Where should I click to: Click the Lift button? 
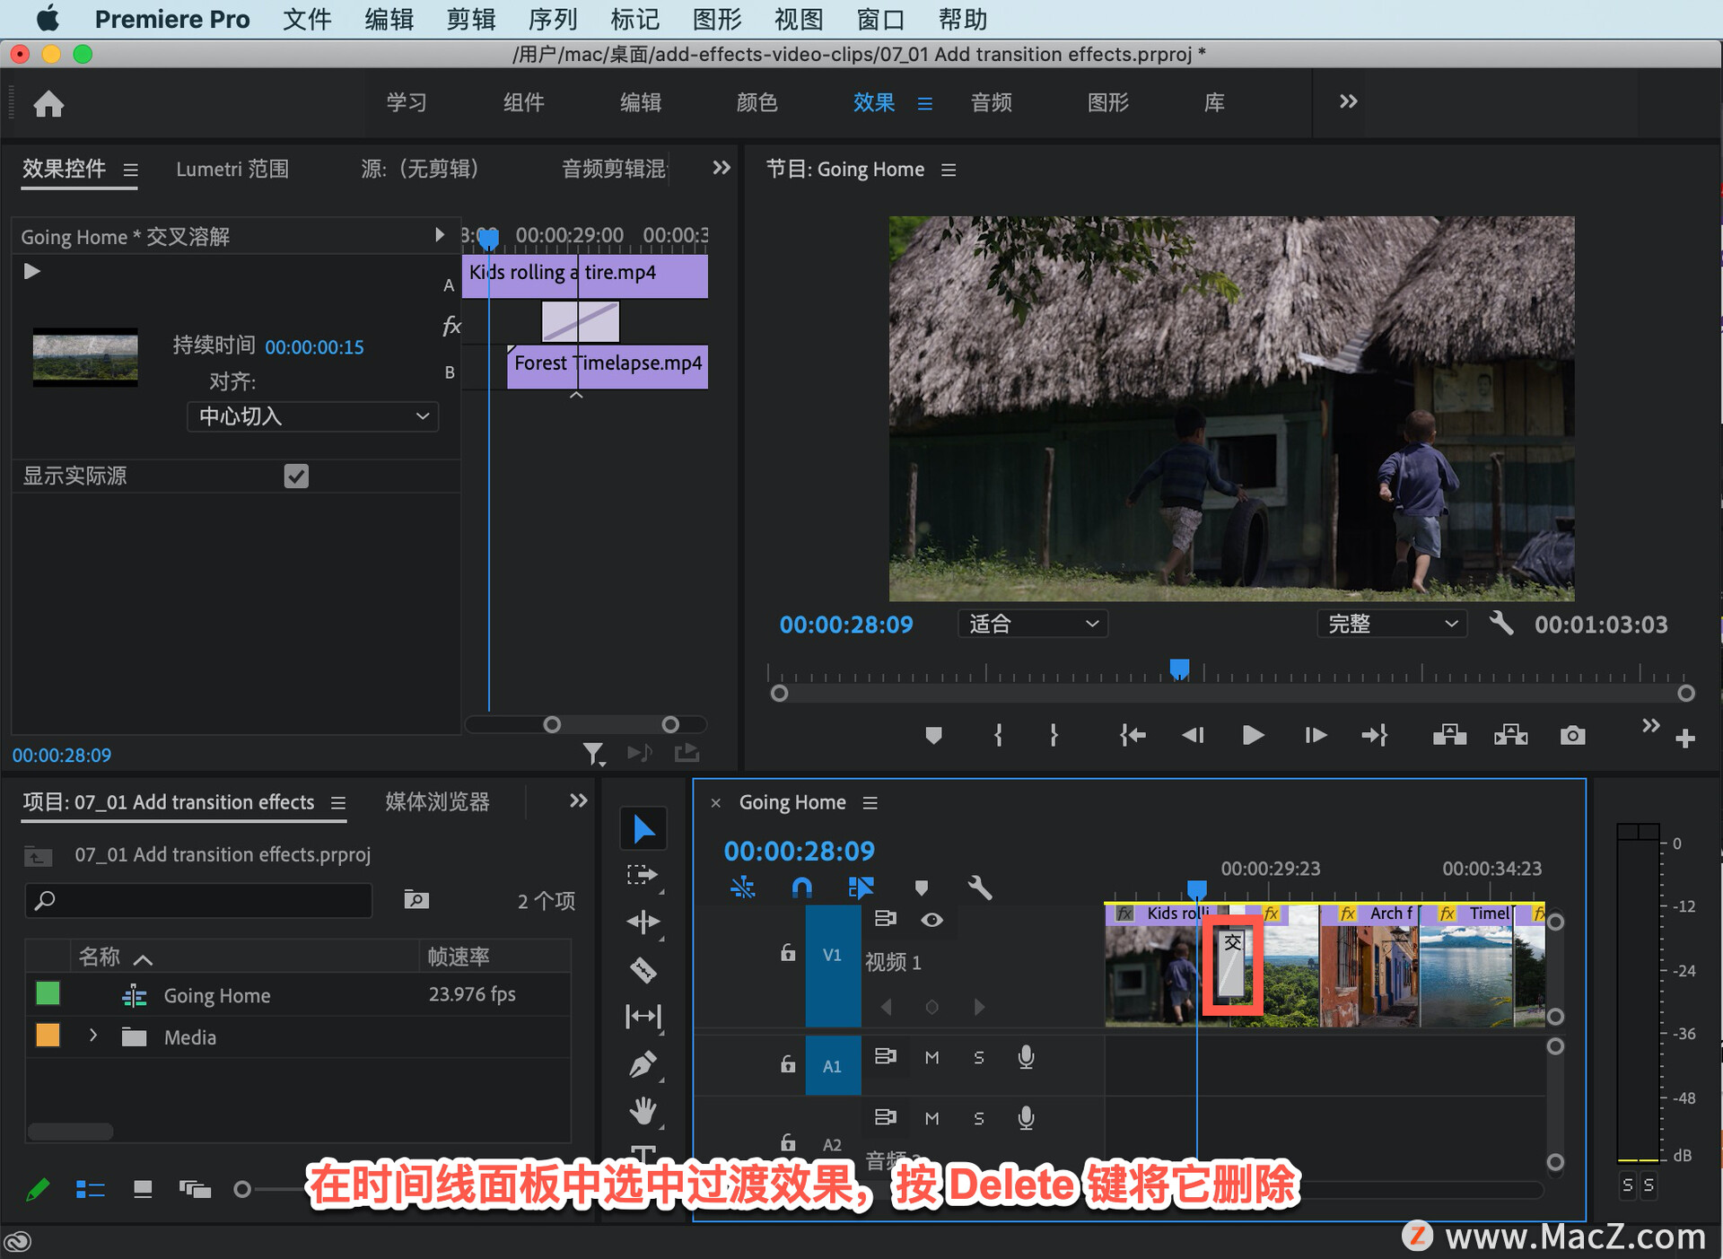coord(1449,736)
